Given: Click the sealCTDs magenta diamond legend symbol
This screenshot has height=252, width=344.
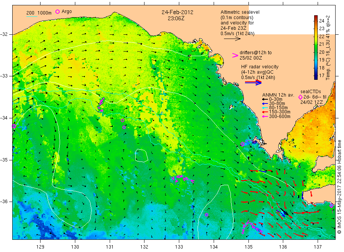Looking at the screenshot, I should [x=300, y=97].
